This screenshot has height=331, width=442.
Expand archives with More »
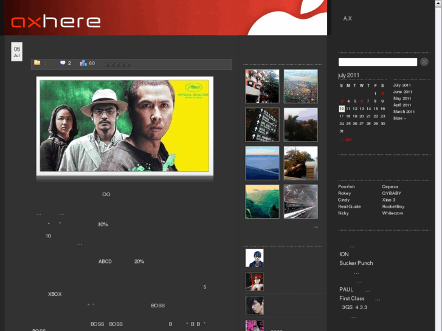pyautogui.click(x=399, y=118)
